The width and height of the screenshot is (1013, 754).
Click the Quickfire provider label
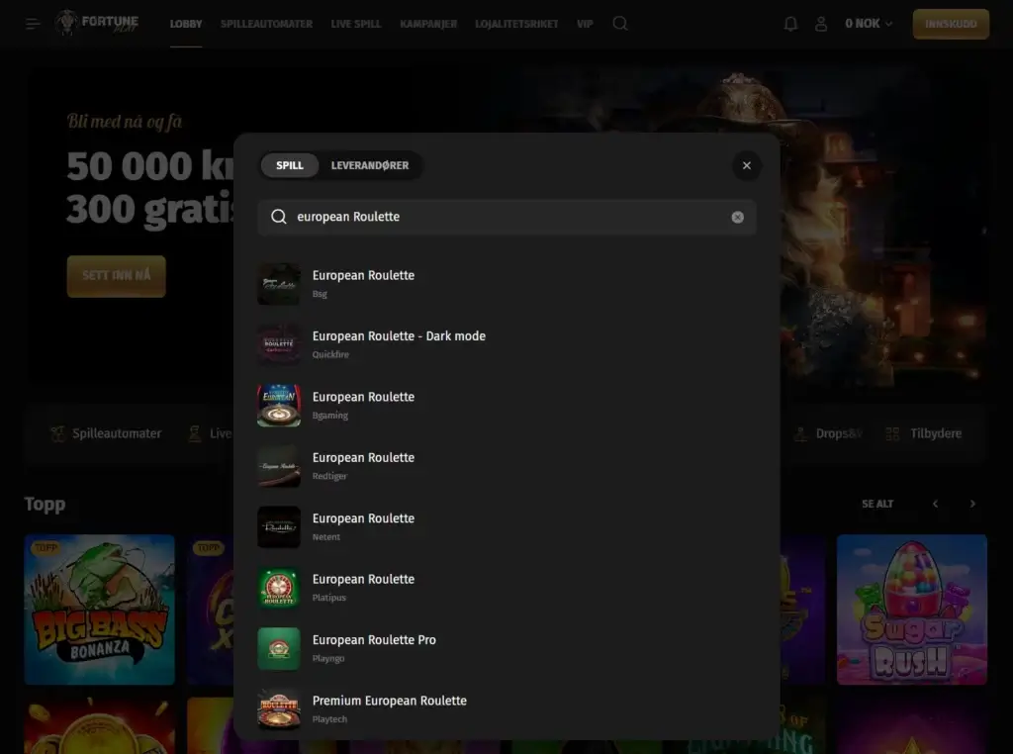(330, 354)
